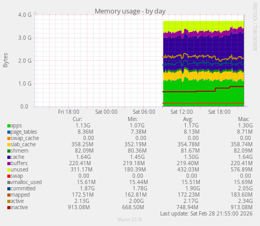Click the lime unused legend swatch
Viewport: 260px width, 226px height.
9,170
